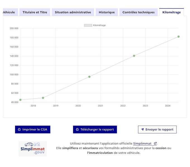Toggle the Kilométrage legend swatch
Image resolution: width=190 pixels, height=167 pixels.
coord(88,25)
